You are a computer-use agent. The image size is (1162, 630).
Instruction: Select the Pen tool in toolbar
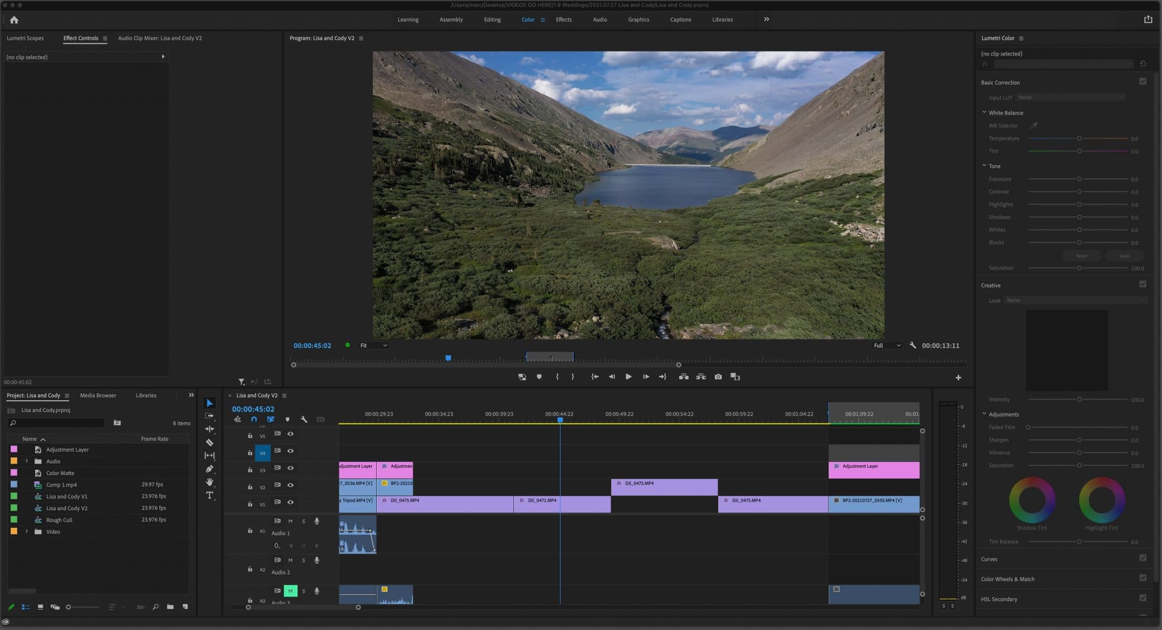point(209,469)
